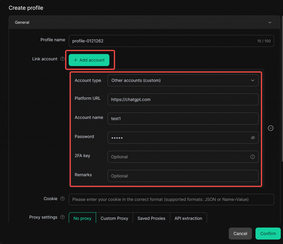This screenshot has height=244, width=283.
Task: Click the Profile name input field
Action: [x=163, y=41]
